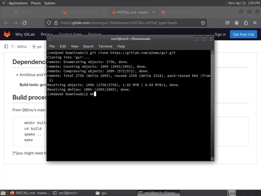Click the terminal vertical scrollbar
261x196 pixels.
(212, 105)
